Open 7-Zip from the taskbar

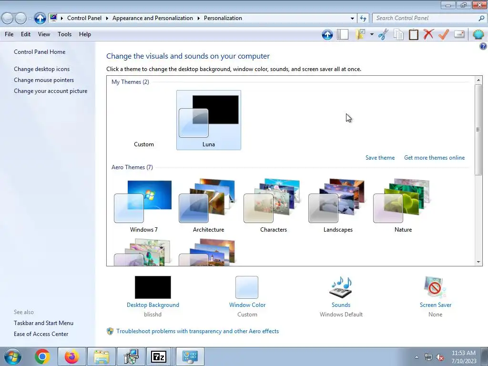[158, 356]
